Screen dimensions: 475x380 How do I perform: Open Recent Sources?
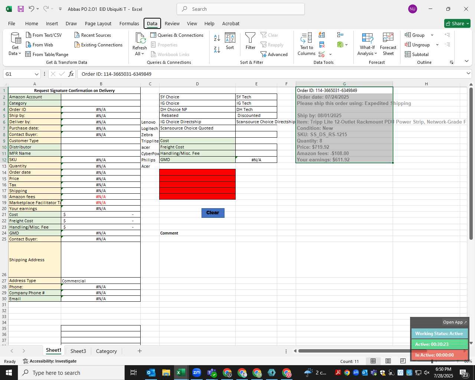click(x=93, y=35)
